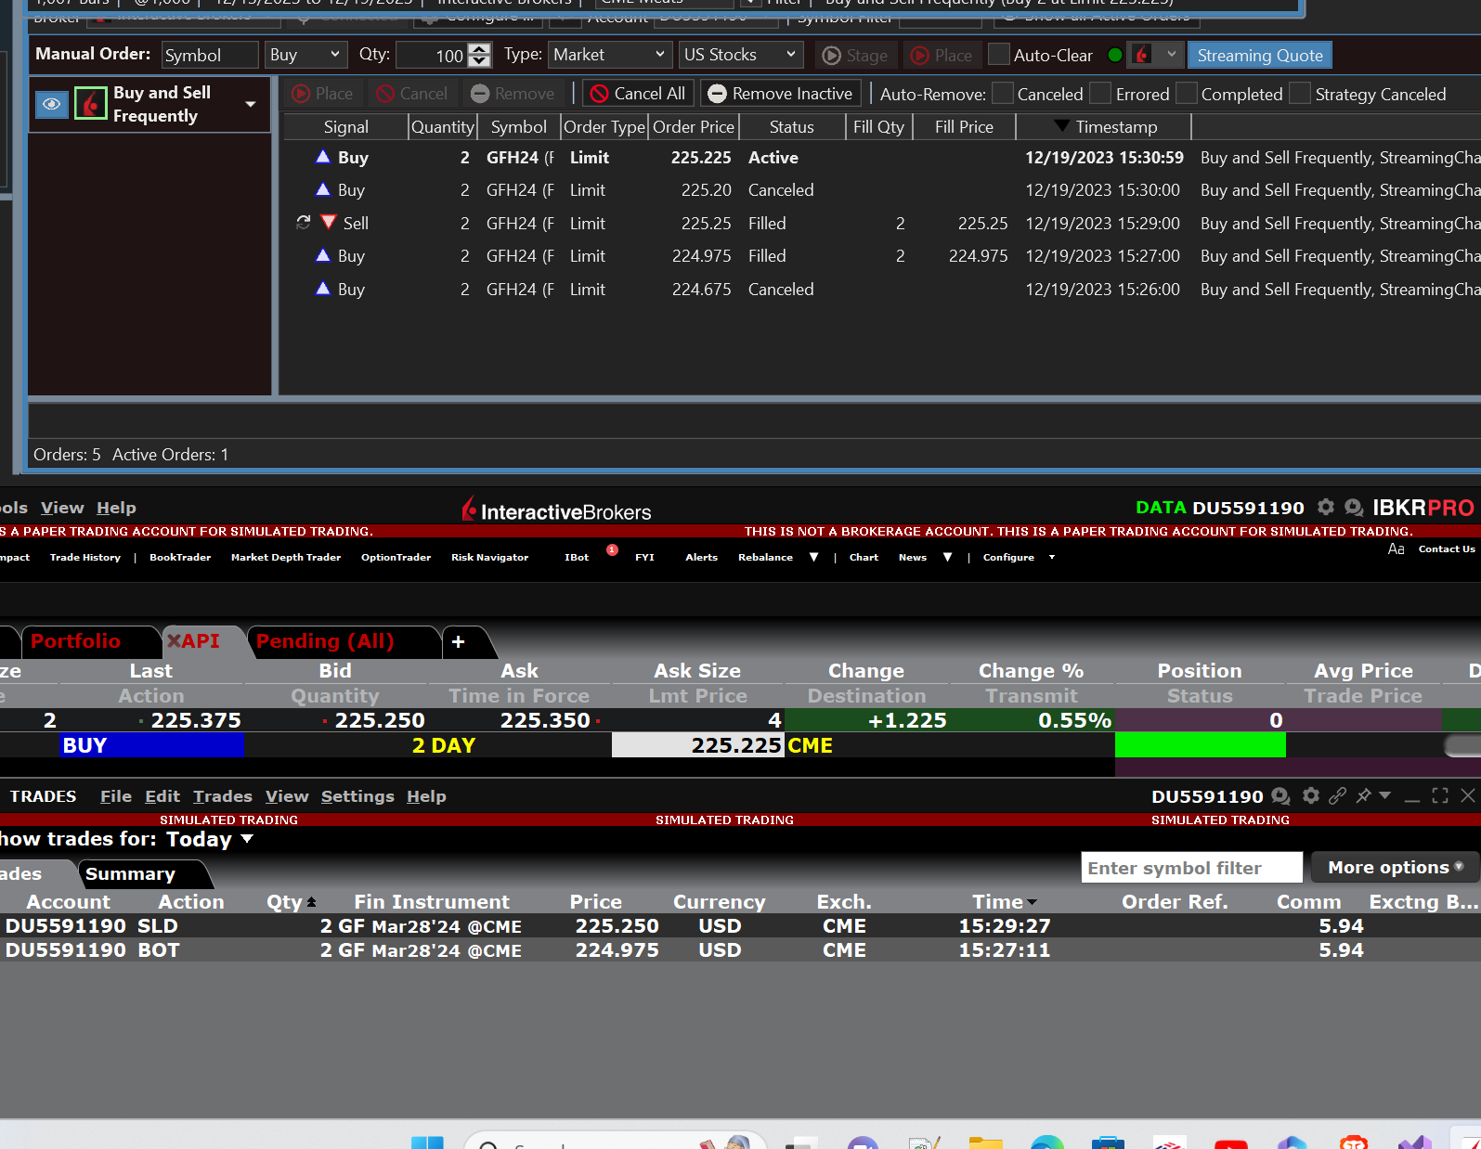Select the Summary tab in Trades window

point(130,873)
